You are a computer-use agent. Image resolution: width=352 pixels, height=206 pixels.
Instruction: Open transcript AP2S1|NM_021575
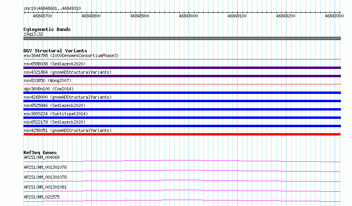tap(42, 197)
